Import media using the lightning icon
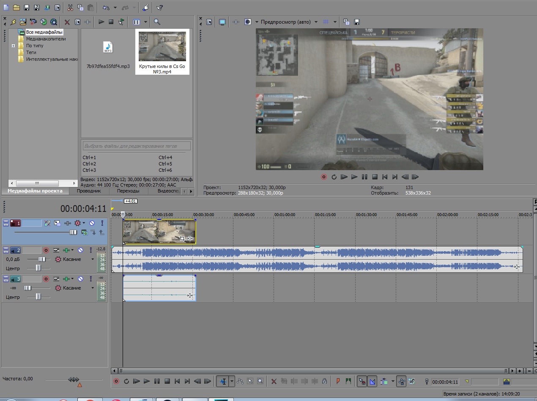 (x=13, y=22)
